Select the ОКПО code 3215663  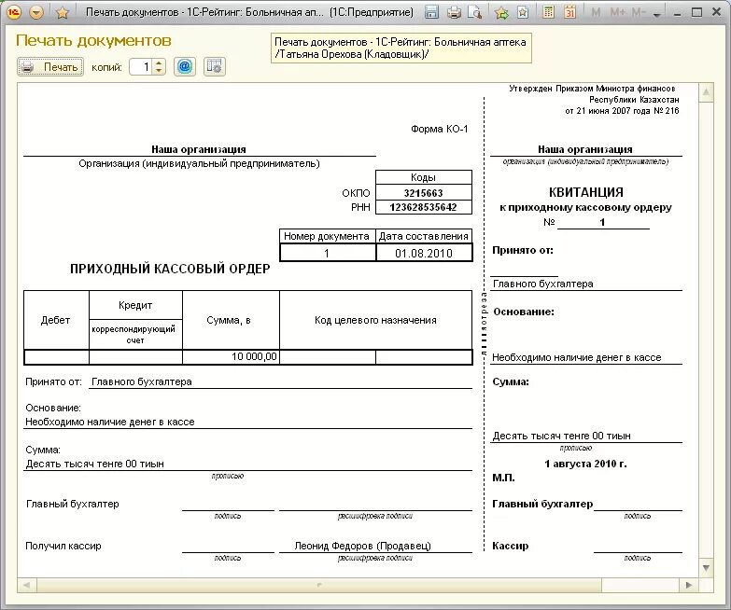click(423, 193)
